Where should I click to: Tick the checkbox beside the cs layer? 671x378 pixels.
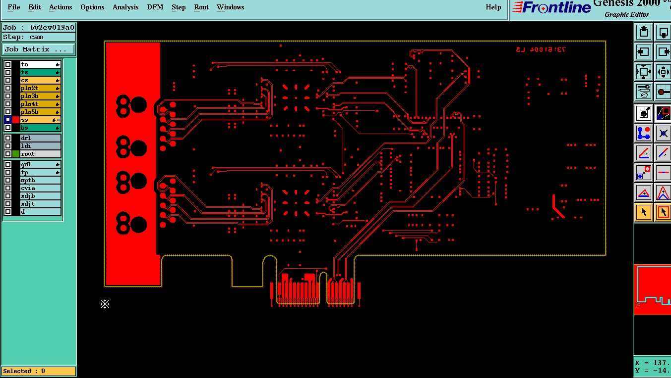[x=8, y=80]
